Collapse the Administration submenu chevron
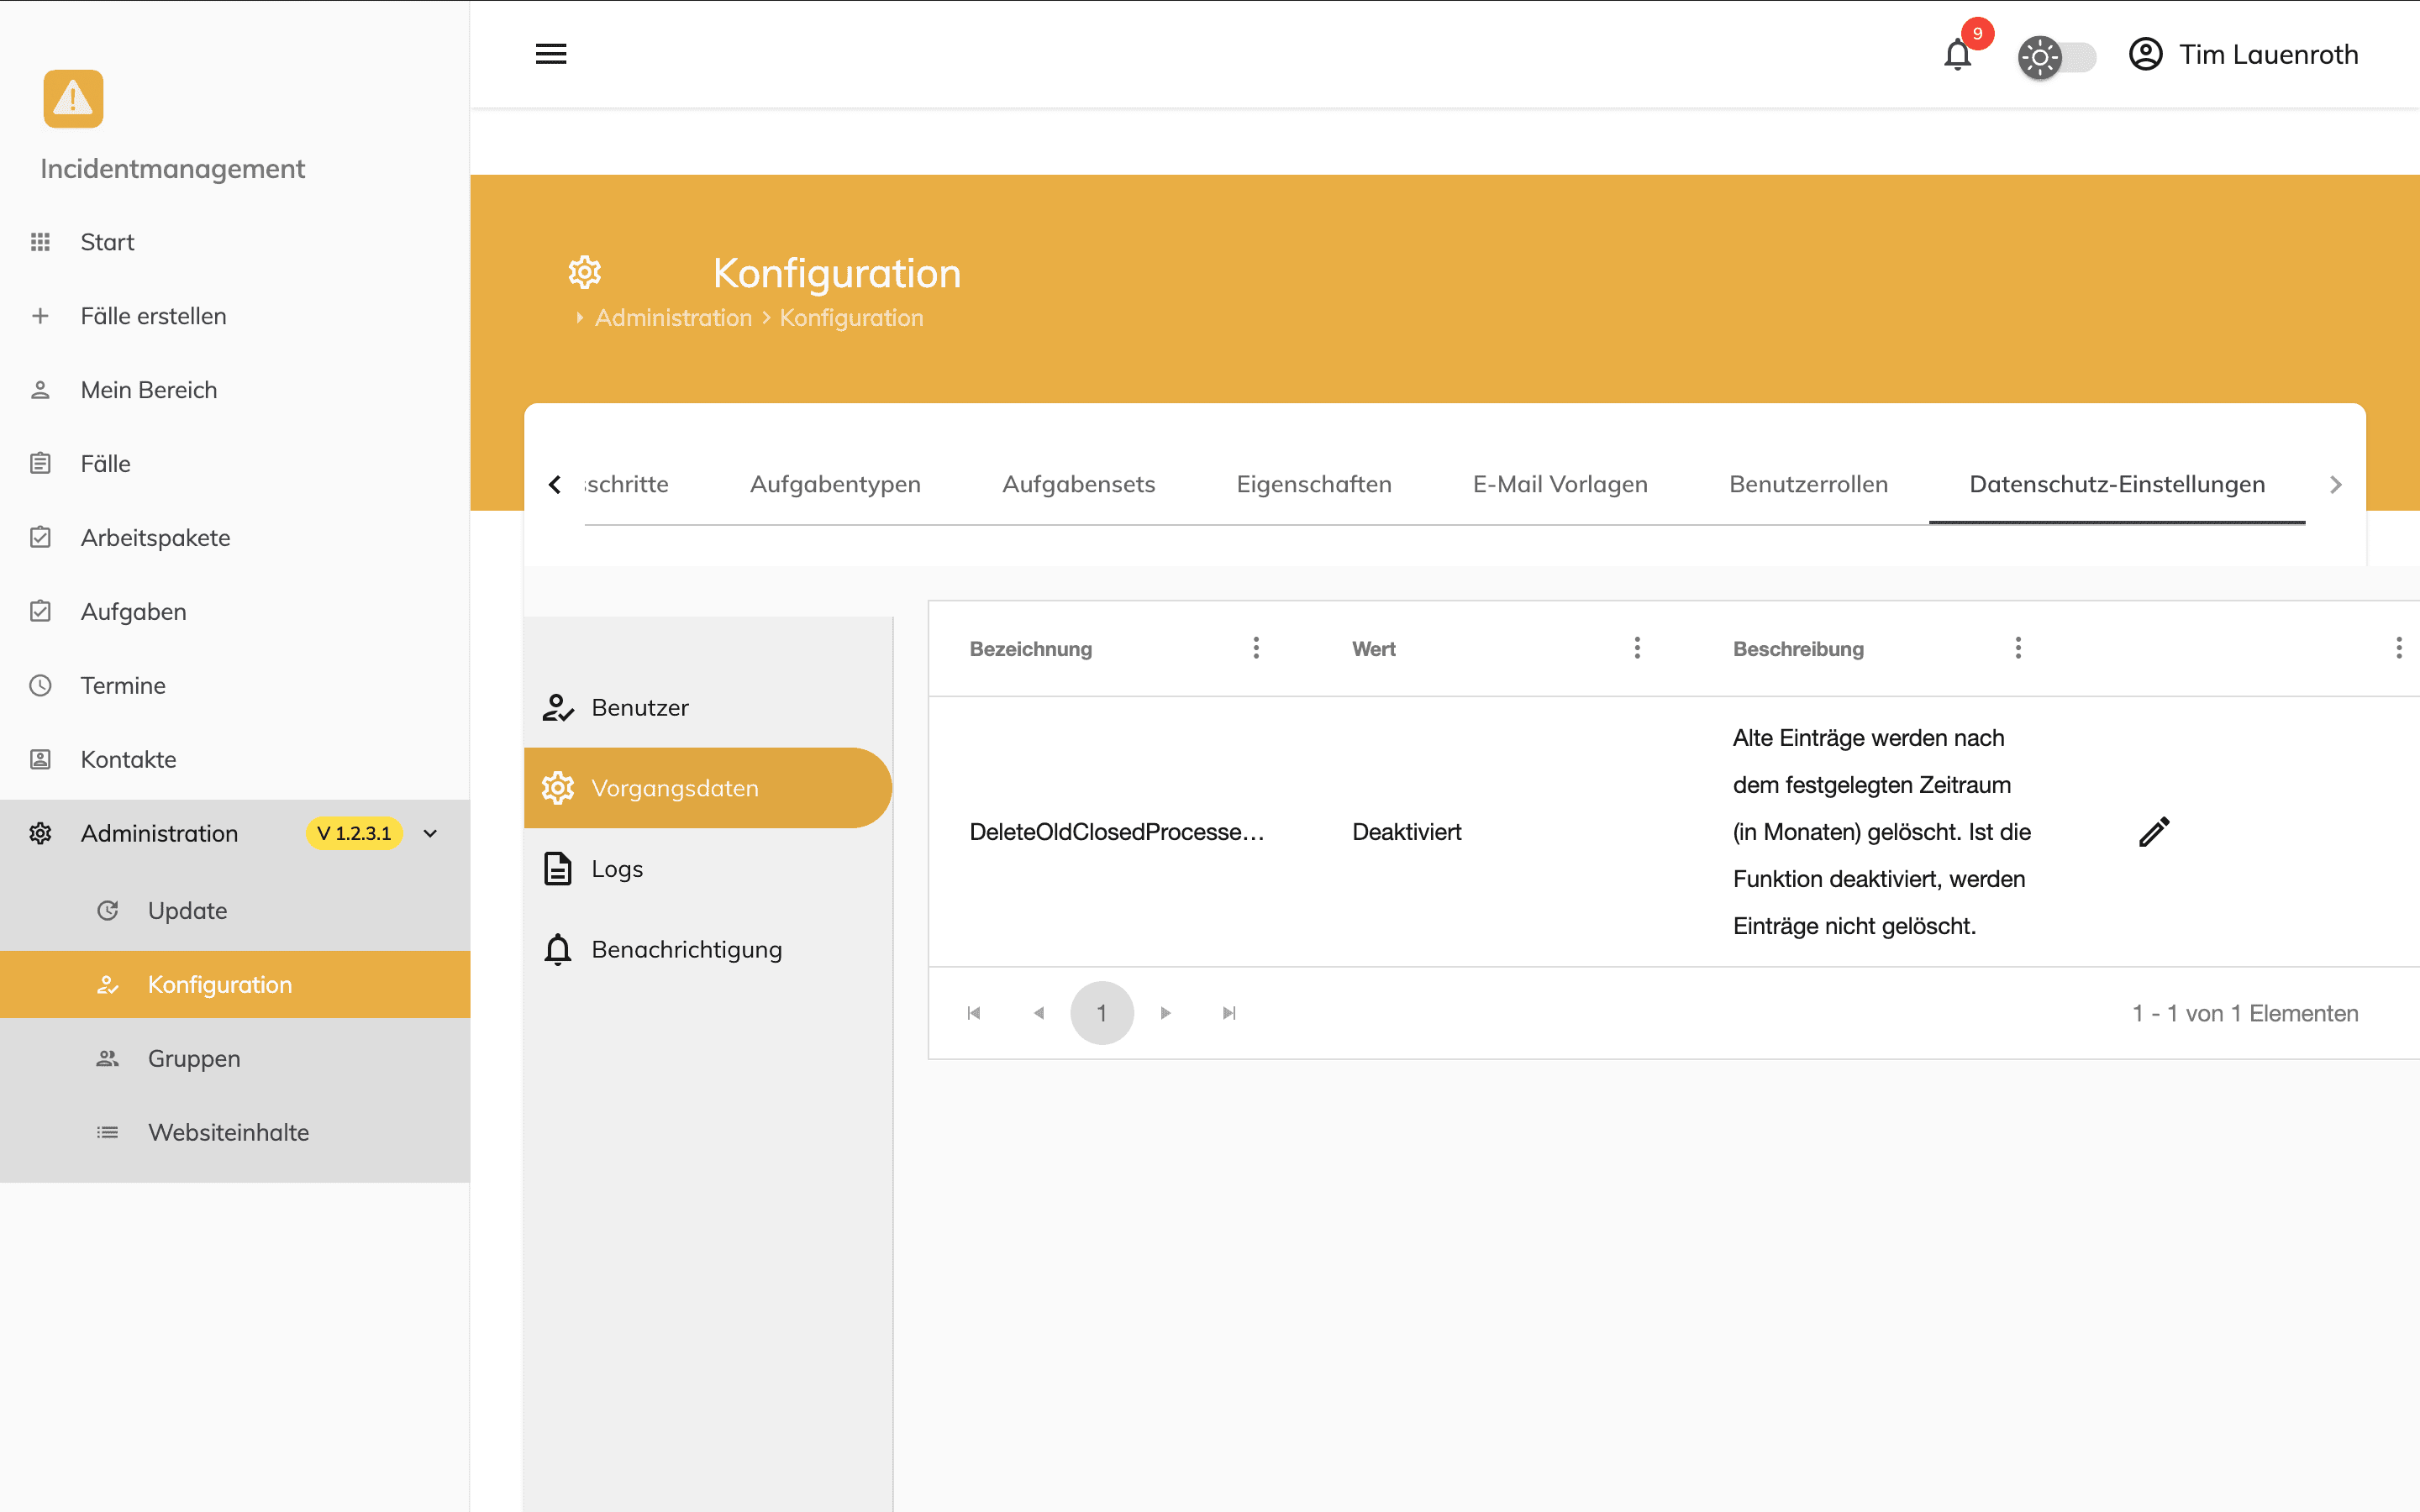The height and width of the screenshot is (1512, 2420). [431, 834]
